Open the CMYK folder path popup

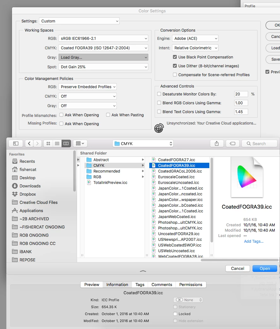[x=143, y=143]
